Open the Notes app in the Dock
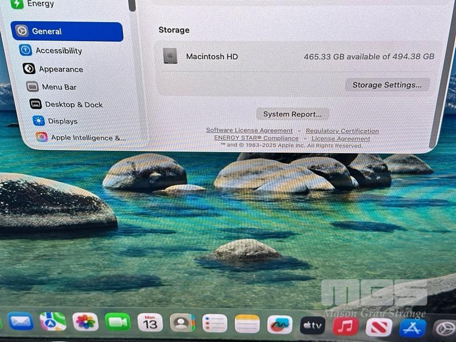Viewport: 456px width, 342px height. point(247,324)
